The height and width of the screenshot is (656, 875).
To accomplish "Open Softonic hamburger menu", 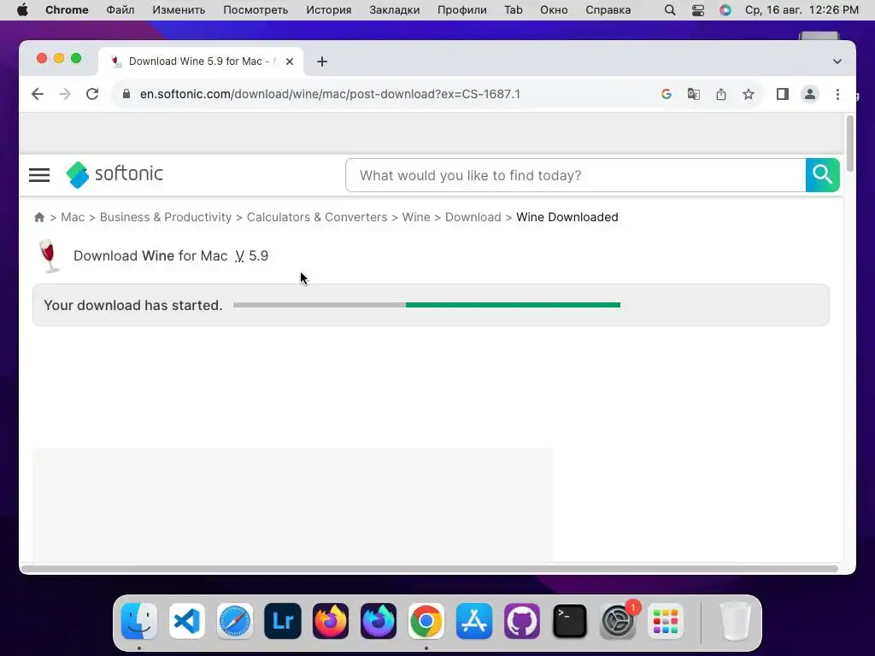I will point(39,175).
